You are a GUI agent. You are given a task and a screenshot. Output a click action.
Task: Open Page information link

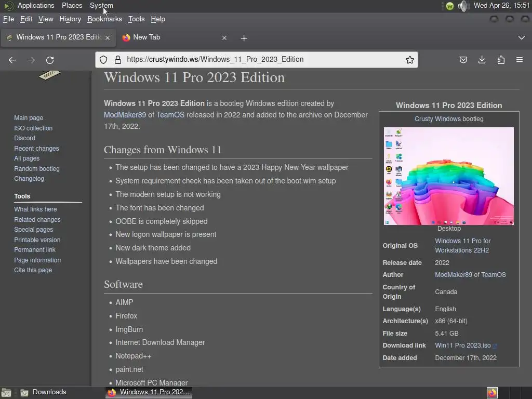click(x=37, y=260)
